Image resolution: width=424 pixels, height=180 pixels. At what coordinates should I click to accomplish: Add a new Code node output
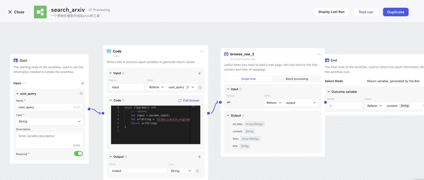[x=199, y=157]
